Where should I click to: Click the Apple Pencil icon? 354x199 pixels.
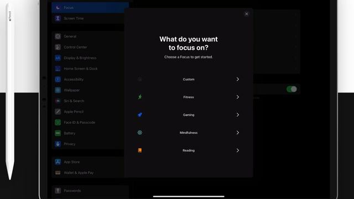click(x=58, y=112)
